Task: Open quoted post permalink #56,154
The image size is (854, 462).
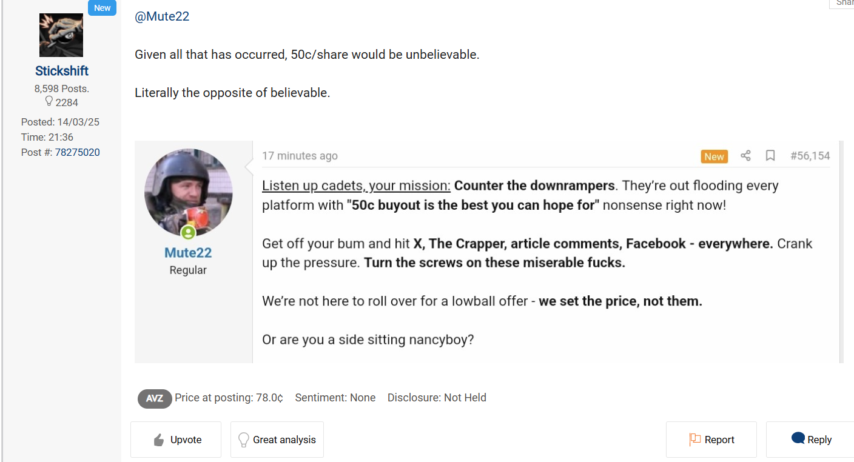Action: point(810,156)
